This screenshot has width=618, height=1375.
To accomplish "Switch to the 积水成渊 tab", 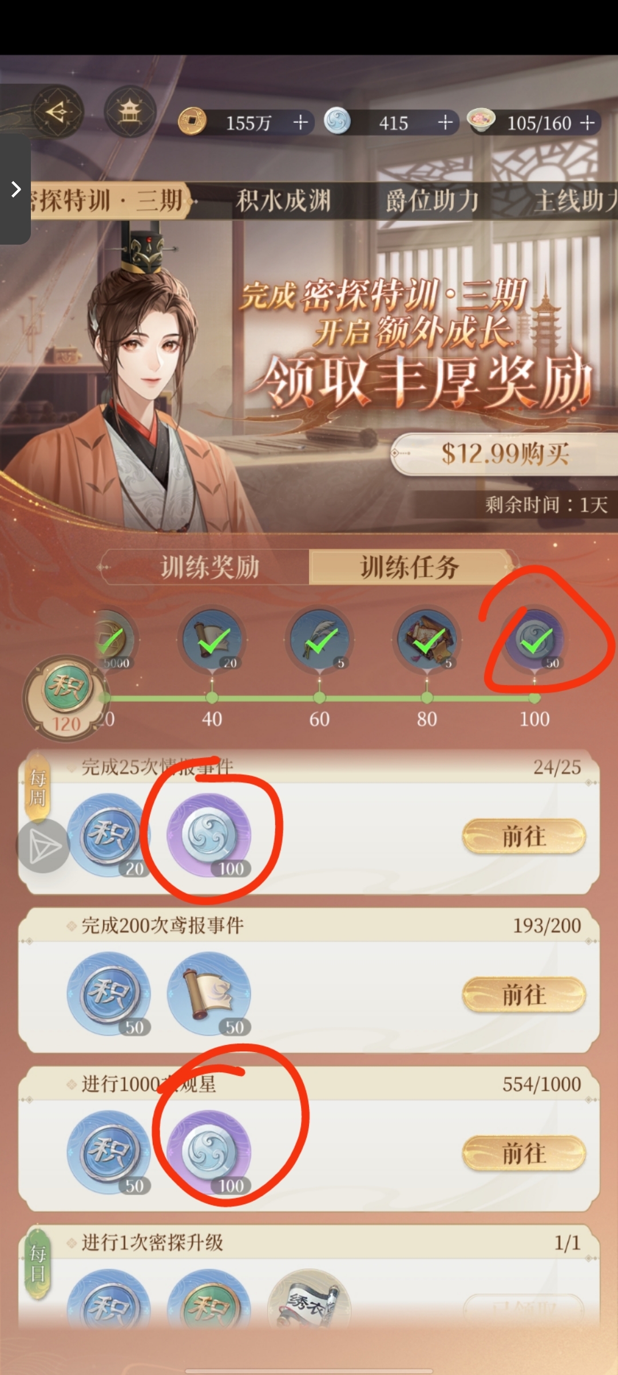I will (x=283, y=201).
